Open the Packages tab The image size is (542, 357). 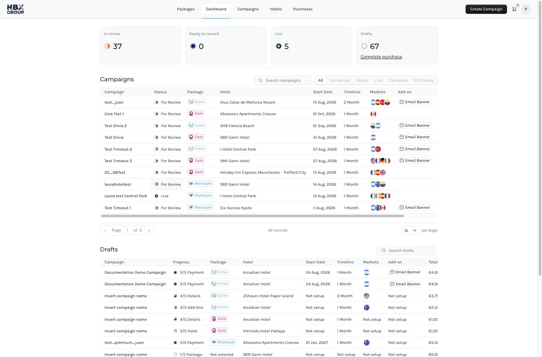186,9
